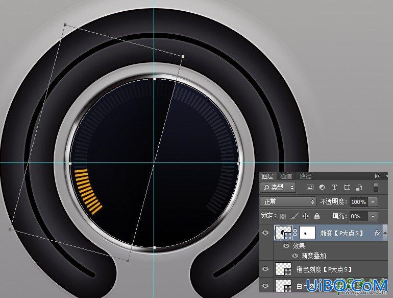Toggle the layer filtering switch
Viewport: 393px width, 298px height.
(376, 187)
